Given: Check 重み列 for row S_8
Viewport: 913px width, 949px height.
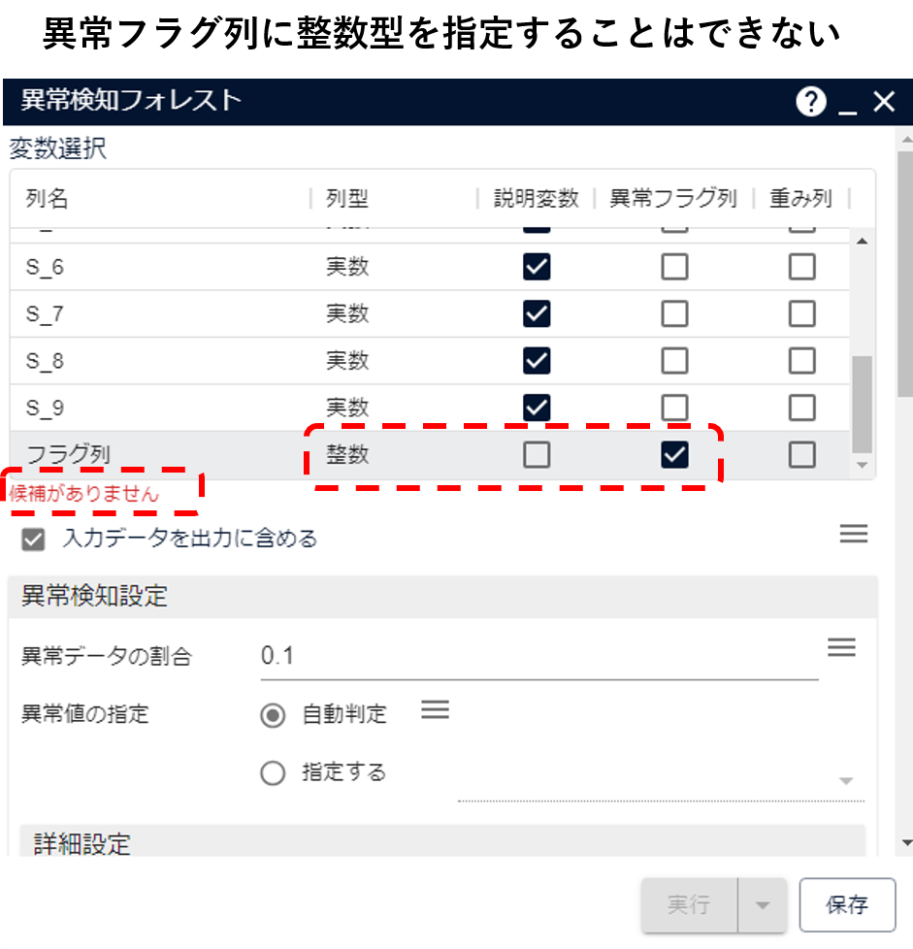Looking at the screenshot, I should coord(802,361).
